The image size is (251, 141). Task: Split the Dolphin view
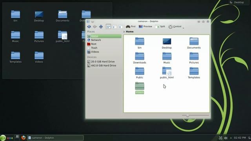coord(160,27)
